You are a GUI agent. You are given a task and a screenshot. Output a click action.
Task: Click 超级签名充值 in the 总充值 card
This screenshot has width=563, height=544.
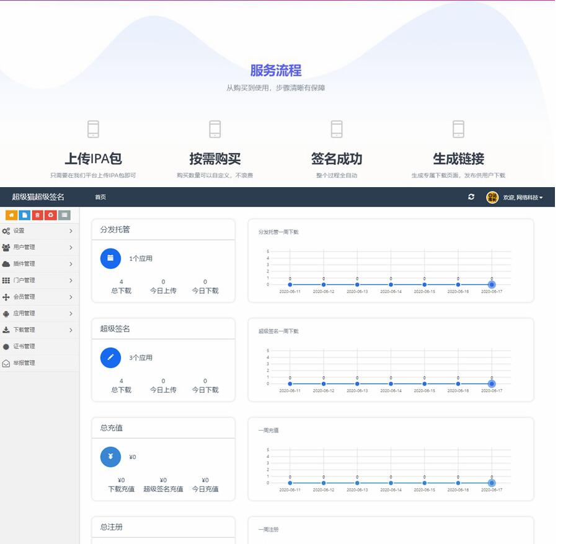[x=163, y=489]
